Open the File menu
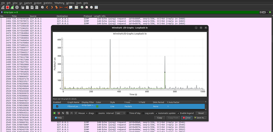 (3, 3)
